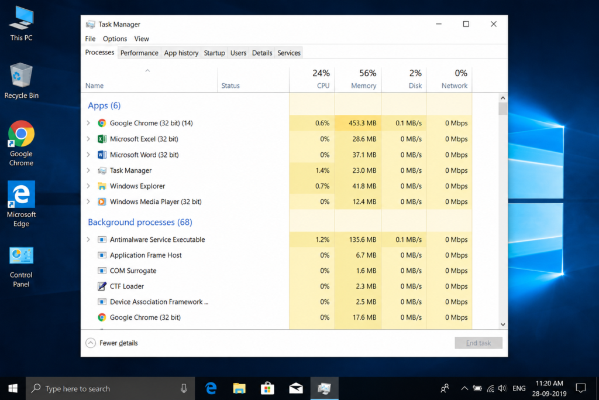The width and height of the screenshot is (599, 400).
Task: Sort processes by Memory column header
Action: 358,79
